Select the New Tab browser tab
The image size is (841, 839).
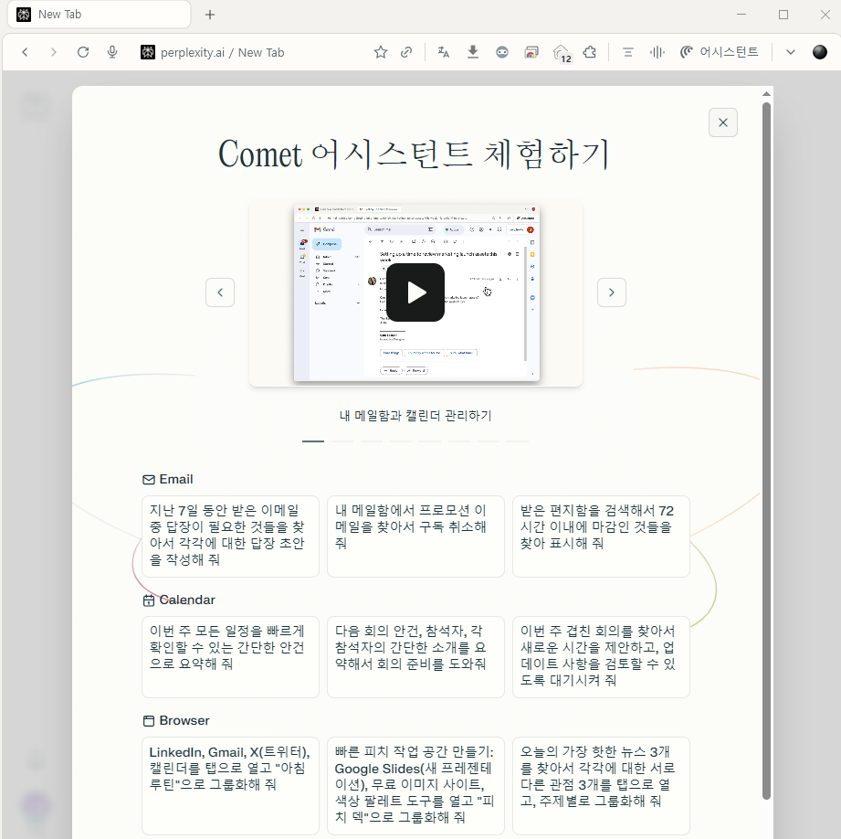click(99, 15)
